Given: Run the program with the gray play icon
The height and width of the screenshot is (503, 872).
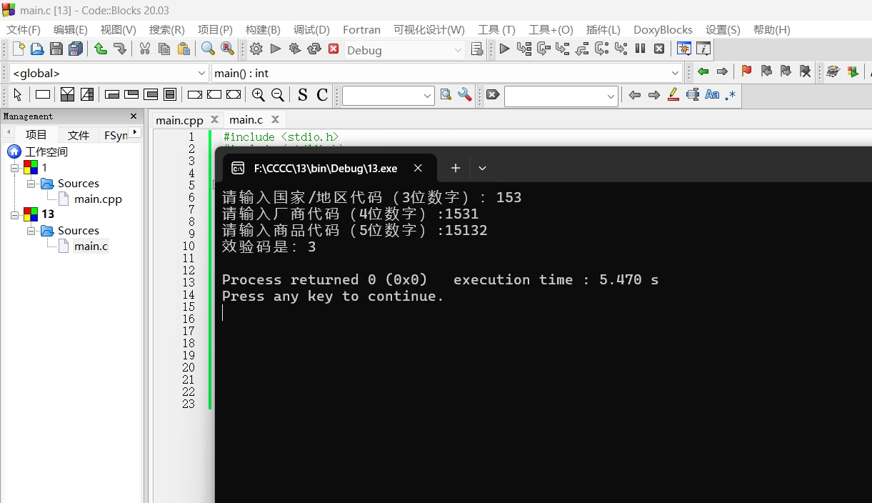Looking at the screenshot, I should 276,49.
